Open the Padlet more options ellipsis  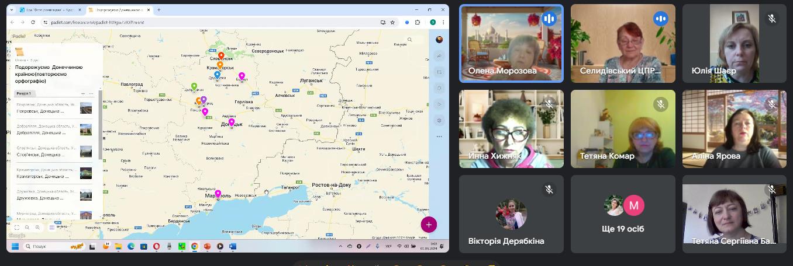pyautogui.click(x=439, y=136)
